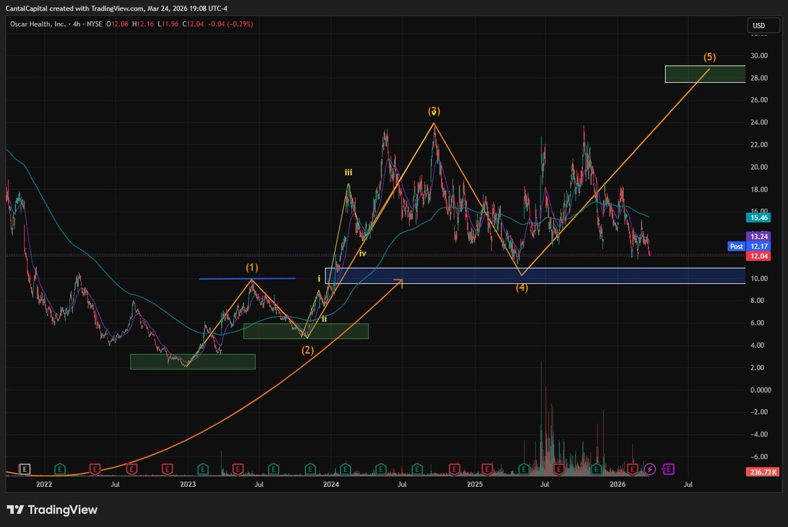The image size is (788, 527).
Task: Open the 4h timeframe selector in the symbol line
Action: 77,22
